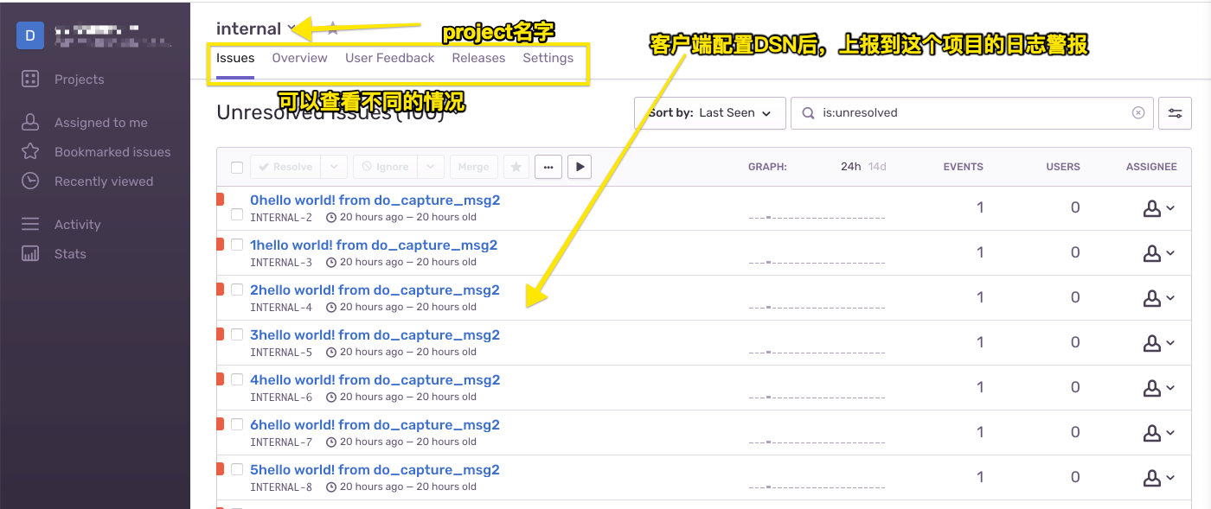The image size is (1211, 509).
Task: Click the Assigned to me person icon
Action: [30, 123]
